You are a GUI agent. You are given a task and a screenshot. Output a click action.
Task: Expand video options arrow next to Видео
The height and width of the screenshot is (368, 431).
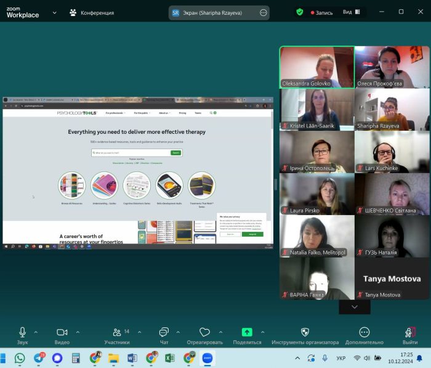click(78, 332)
